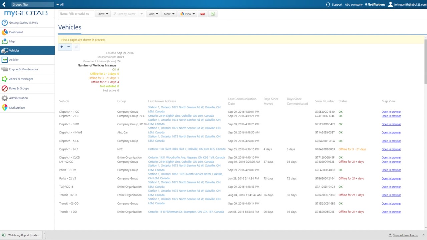Screen dimensions: 427x240
Task: Click serial number G7E520CD1810
Action: [x=325, y=112]
